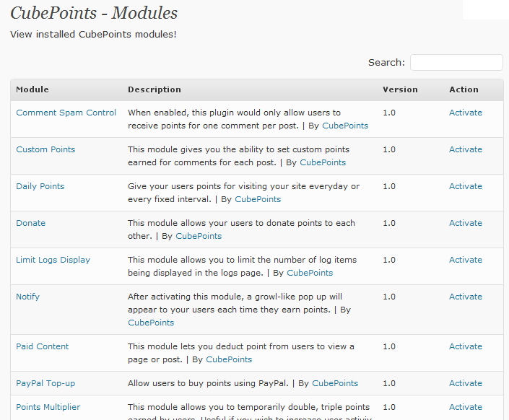The width and height of the screenshot is (509, 420).
Task: Sort table by Version column header
Action: point(400,89)
